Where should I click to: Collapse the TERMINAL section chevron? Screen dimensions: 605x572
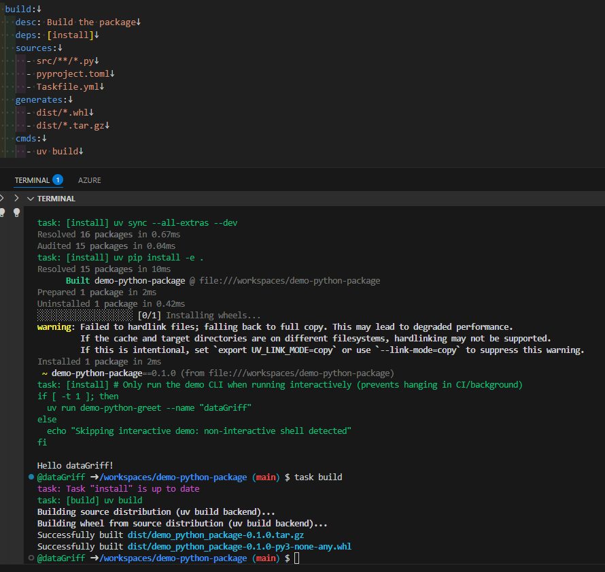pyautogui.click(x=31, y=199)
